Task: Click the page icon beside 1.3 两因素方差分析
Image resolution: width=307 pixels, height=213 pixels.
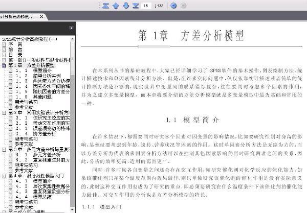Action: (x=11, y=81)
